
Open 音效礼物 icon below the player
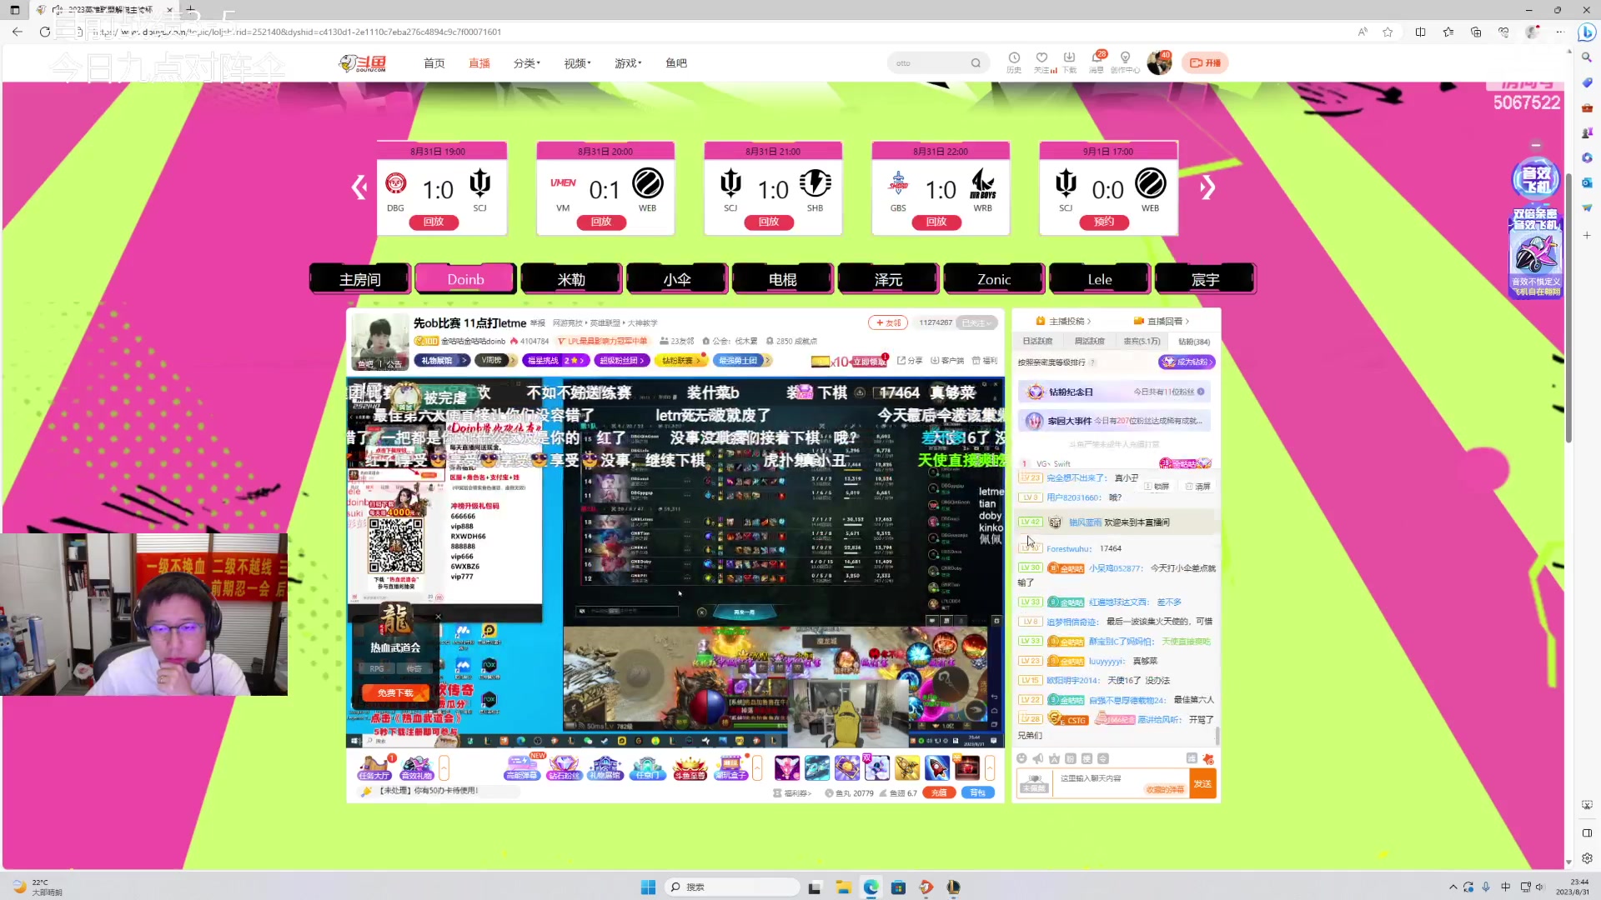coord(417,767)
